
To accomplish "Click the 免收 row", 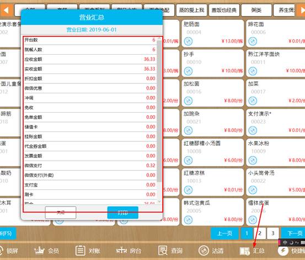I will [x=90, y=108].
